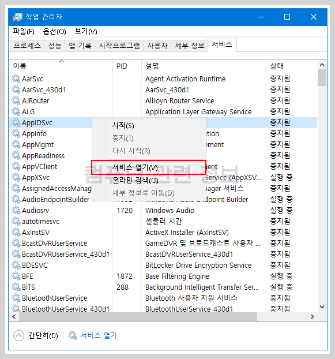Image resolution: width=335 pixels, height=359 pixels.
Task: Switch to the 성능 tab
Action: (55, 46)
